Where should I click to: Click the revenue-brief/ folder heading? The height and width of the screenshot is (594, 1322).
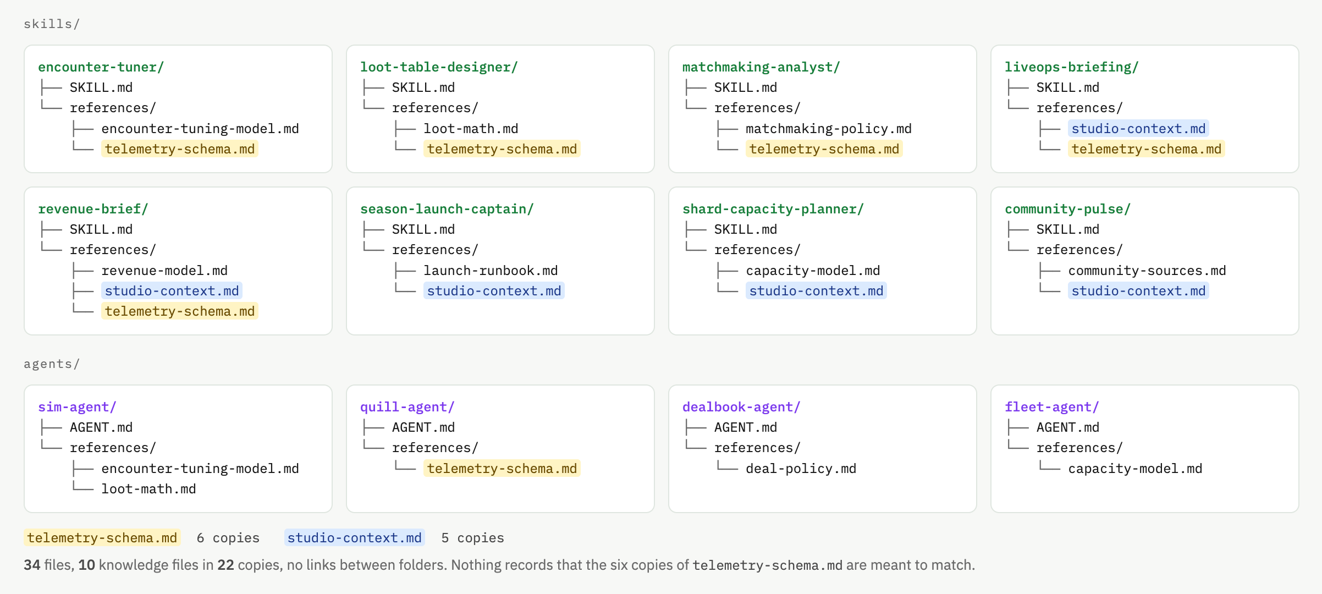(x=93, y=209)
